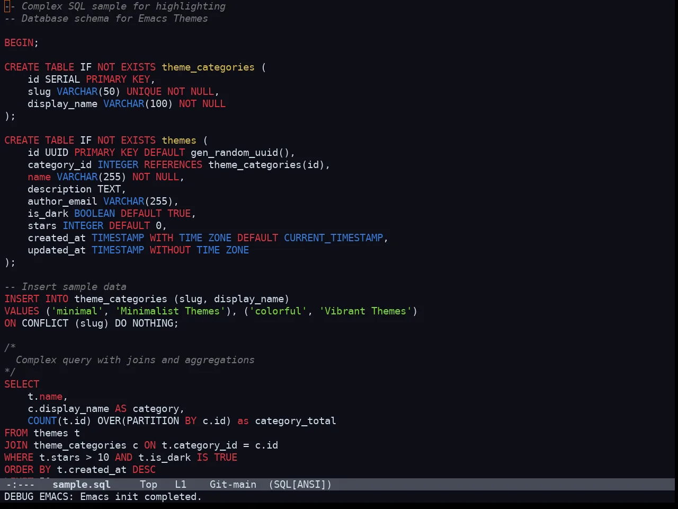
Task: Click the SERIAL type on the id line
Action: point(63,80)
